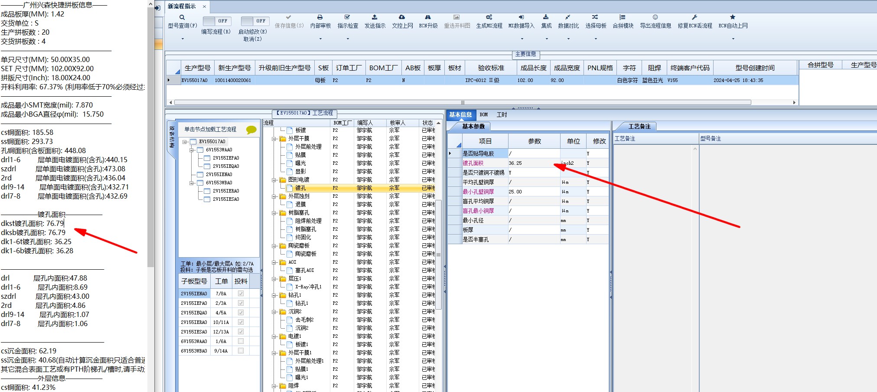Collapse the 外层蚀刻 process group

point(274,197)
